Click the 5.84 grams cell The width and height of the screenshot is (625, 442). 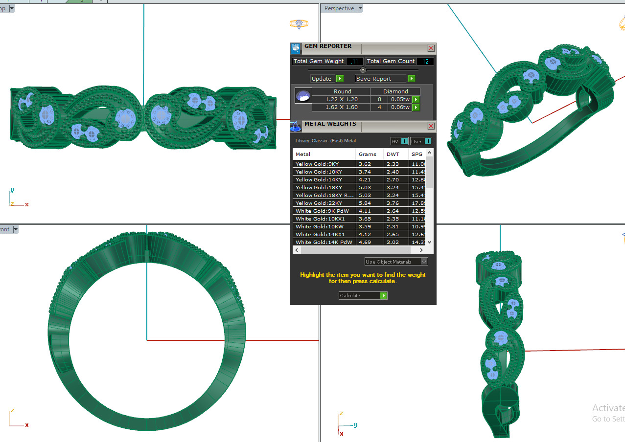coord(370,203)
